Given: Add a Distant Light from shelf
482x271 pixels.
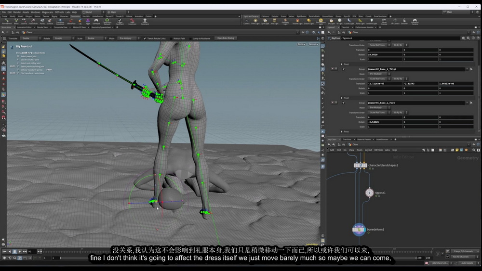Looking at the screenshot, I should pyautogui.click(x=309, y=22).
